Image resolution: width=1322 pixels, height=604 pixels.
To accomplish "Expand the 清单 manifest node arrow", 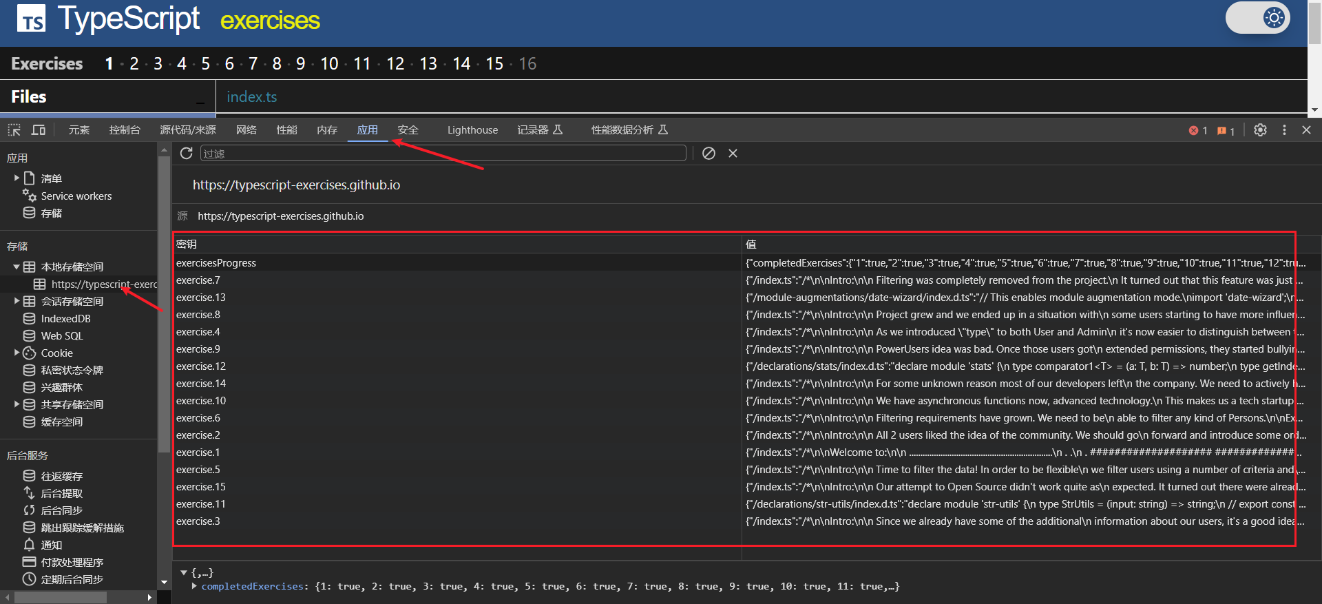I will [x=17, y=178].
